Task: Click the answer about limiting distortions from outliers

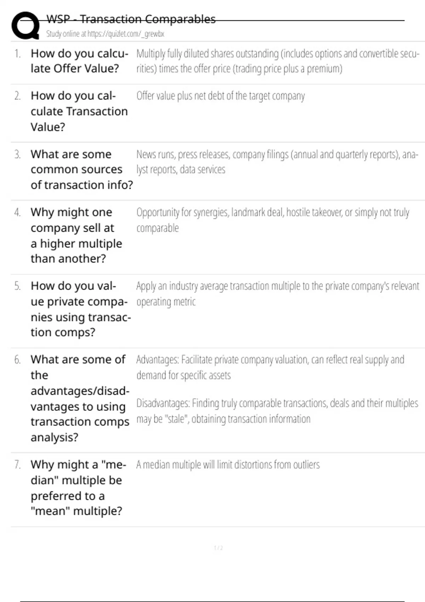Action: coord(228,465)
